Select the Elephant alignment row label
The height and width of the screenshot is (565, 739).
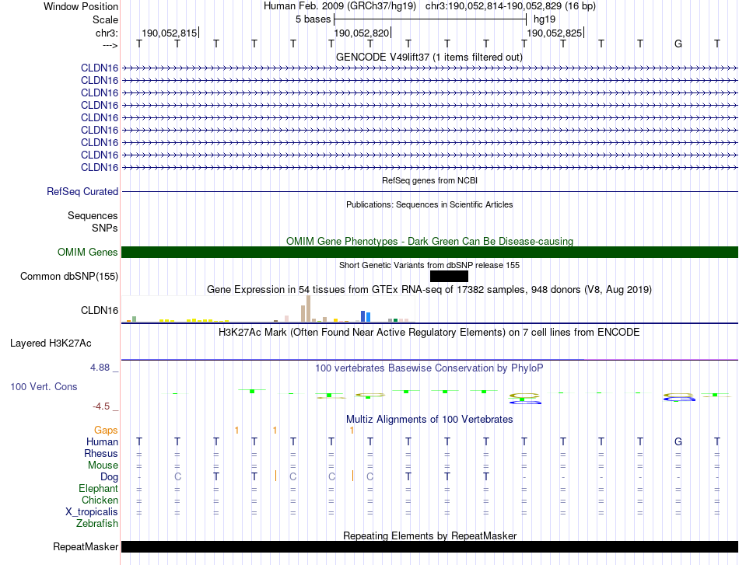tap(98, 489)
